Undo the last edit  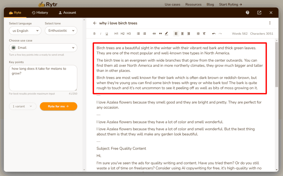click(x=214, y=34)
